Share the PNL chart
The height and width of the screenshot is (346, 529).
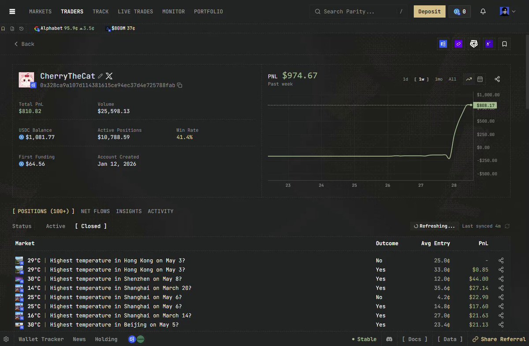point(497,79)
